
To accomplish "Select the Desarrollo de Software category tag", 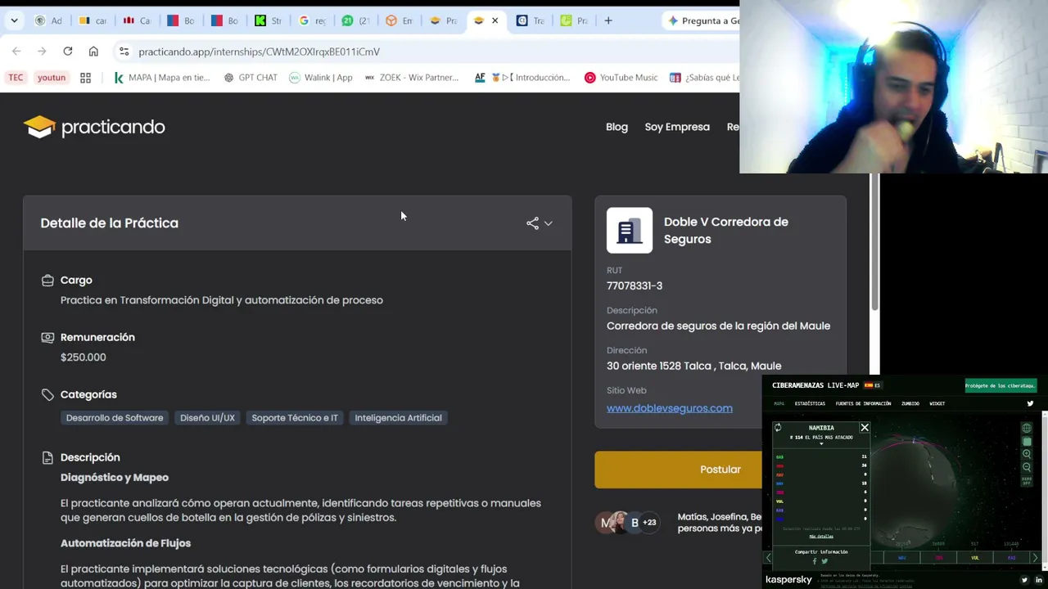I will pos(115,418).
